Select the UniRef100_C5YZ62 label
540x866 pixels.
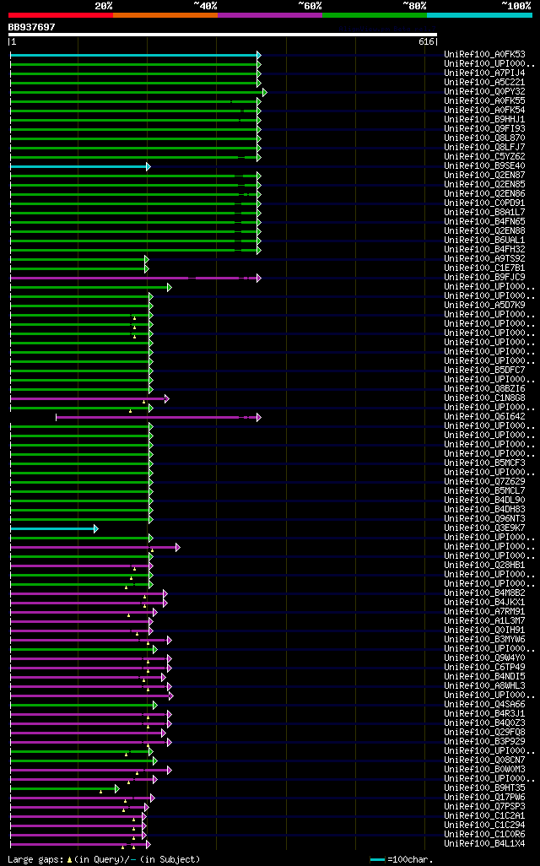(485, 157)
